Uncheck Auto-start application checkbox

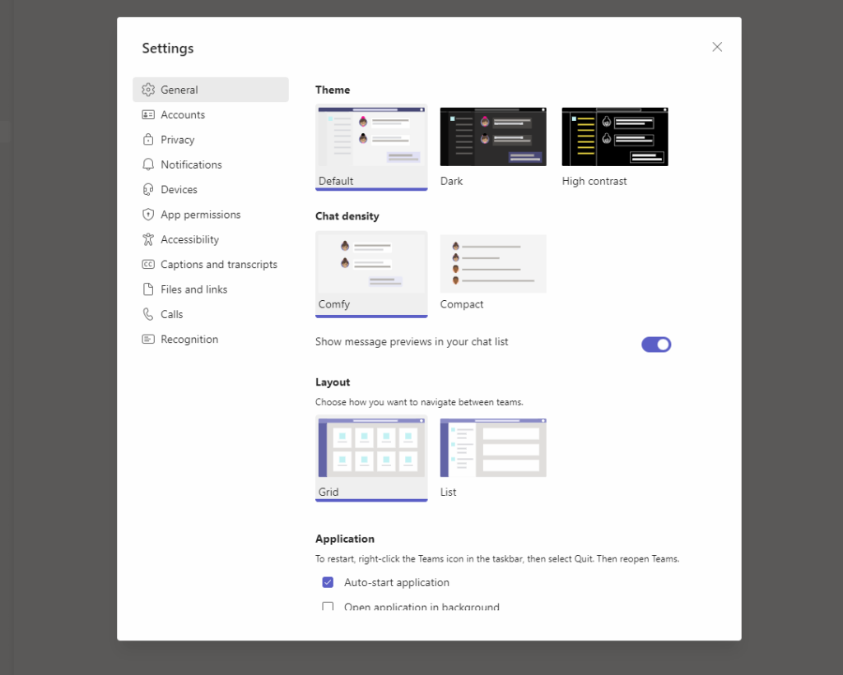pos(328,582)
